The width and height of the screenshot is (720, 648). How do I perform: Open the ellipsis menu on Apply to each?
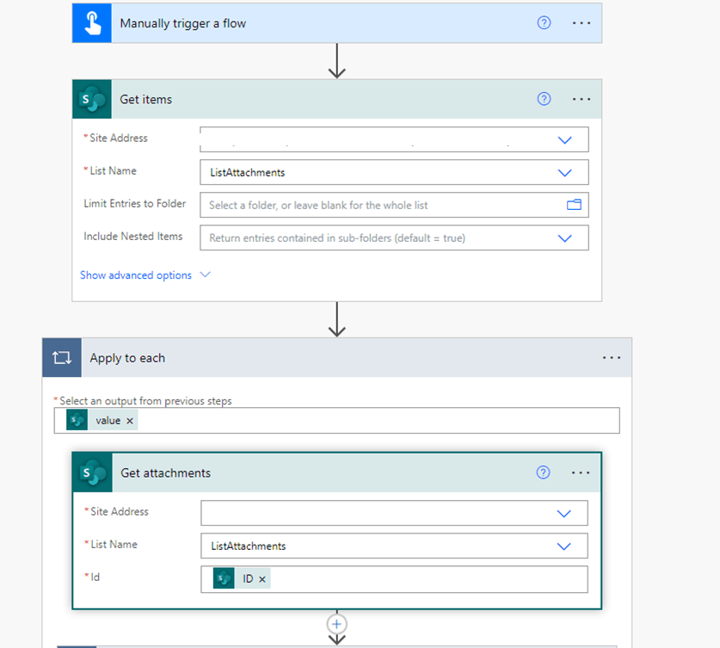point(612,358)
